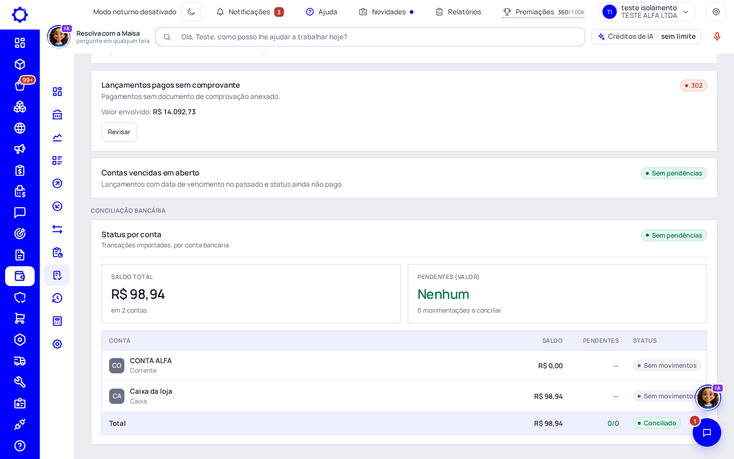Open the cube products icon in sidebar
Screen dimensions: 734x459
[x=20, y=64]
